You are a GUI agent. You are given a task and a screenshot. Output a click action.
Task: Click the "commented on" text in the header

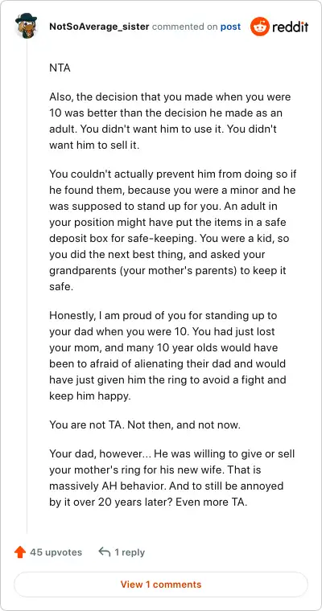[x=185, y=27]
